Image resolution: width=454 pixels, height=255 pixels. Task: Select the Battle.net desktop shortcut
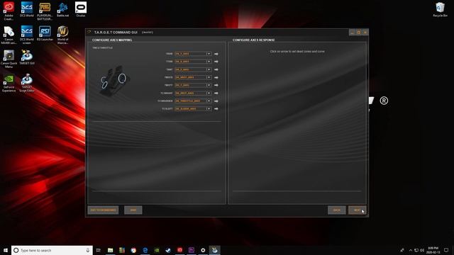(62, 9)
